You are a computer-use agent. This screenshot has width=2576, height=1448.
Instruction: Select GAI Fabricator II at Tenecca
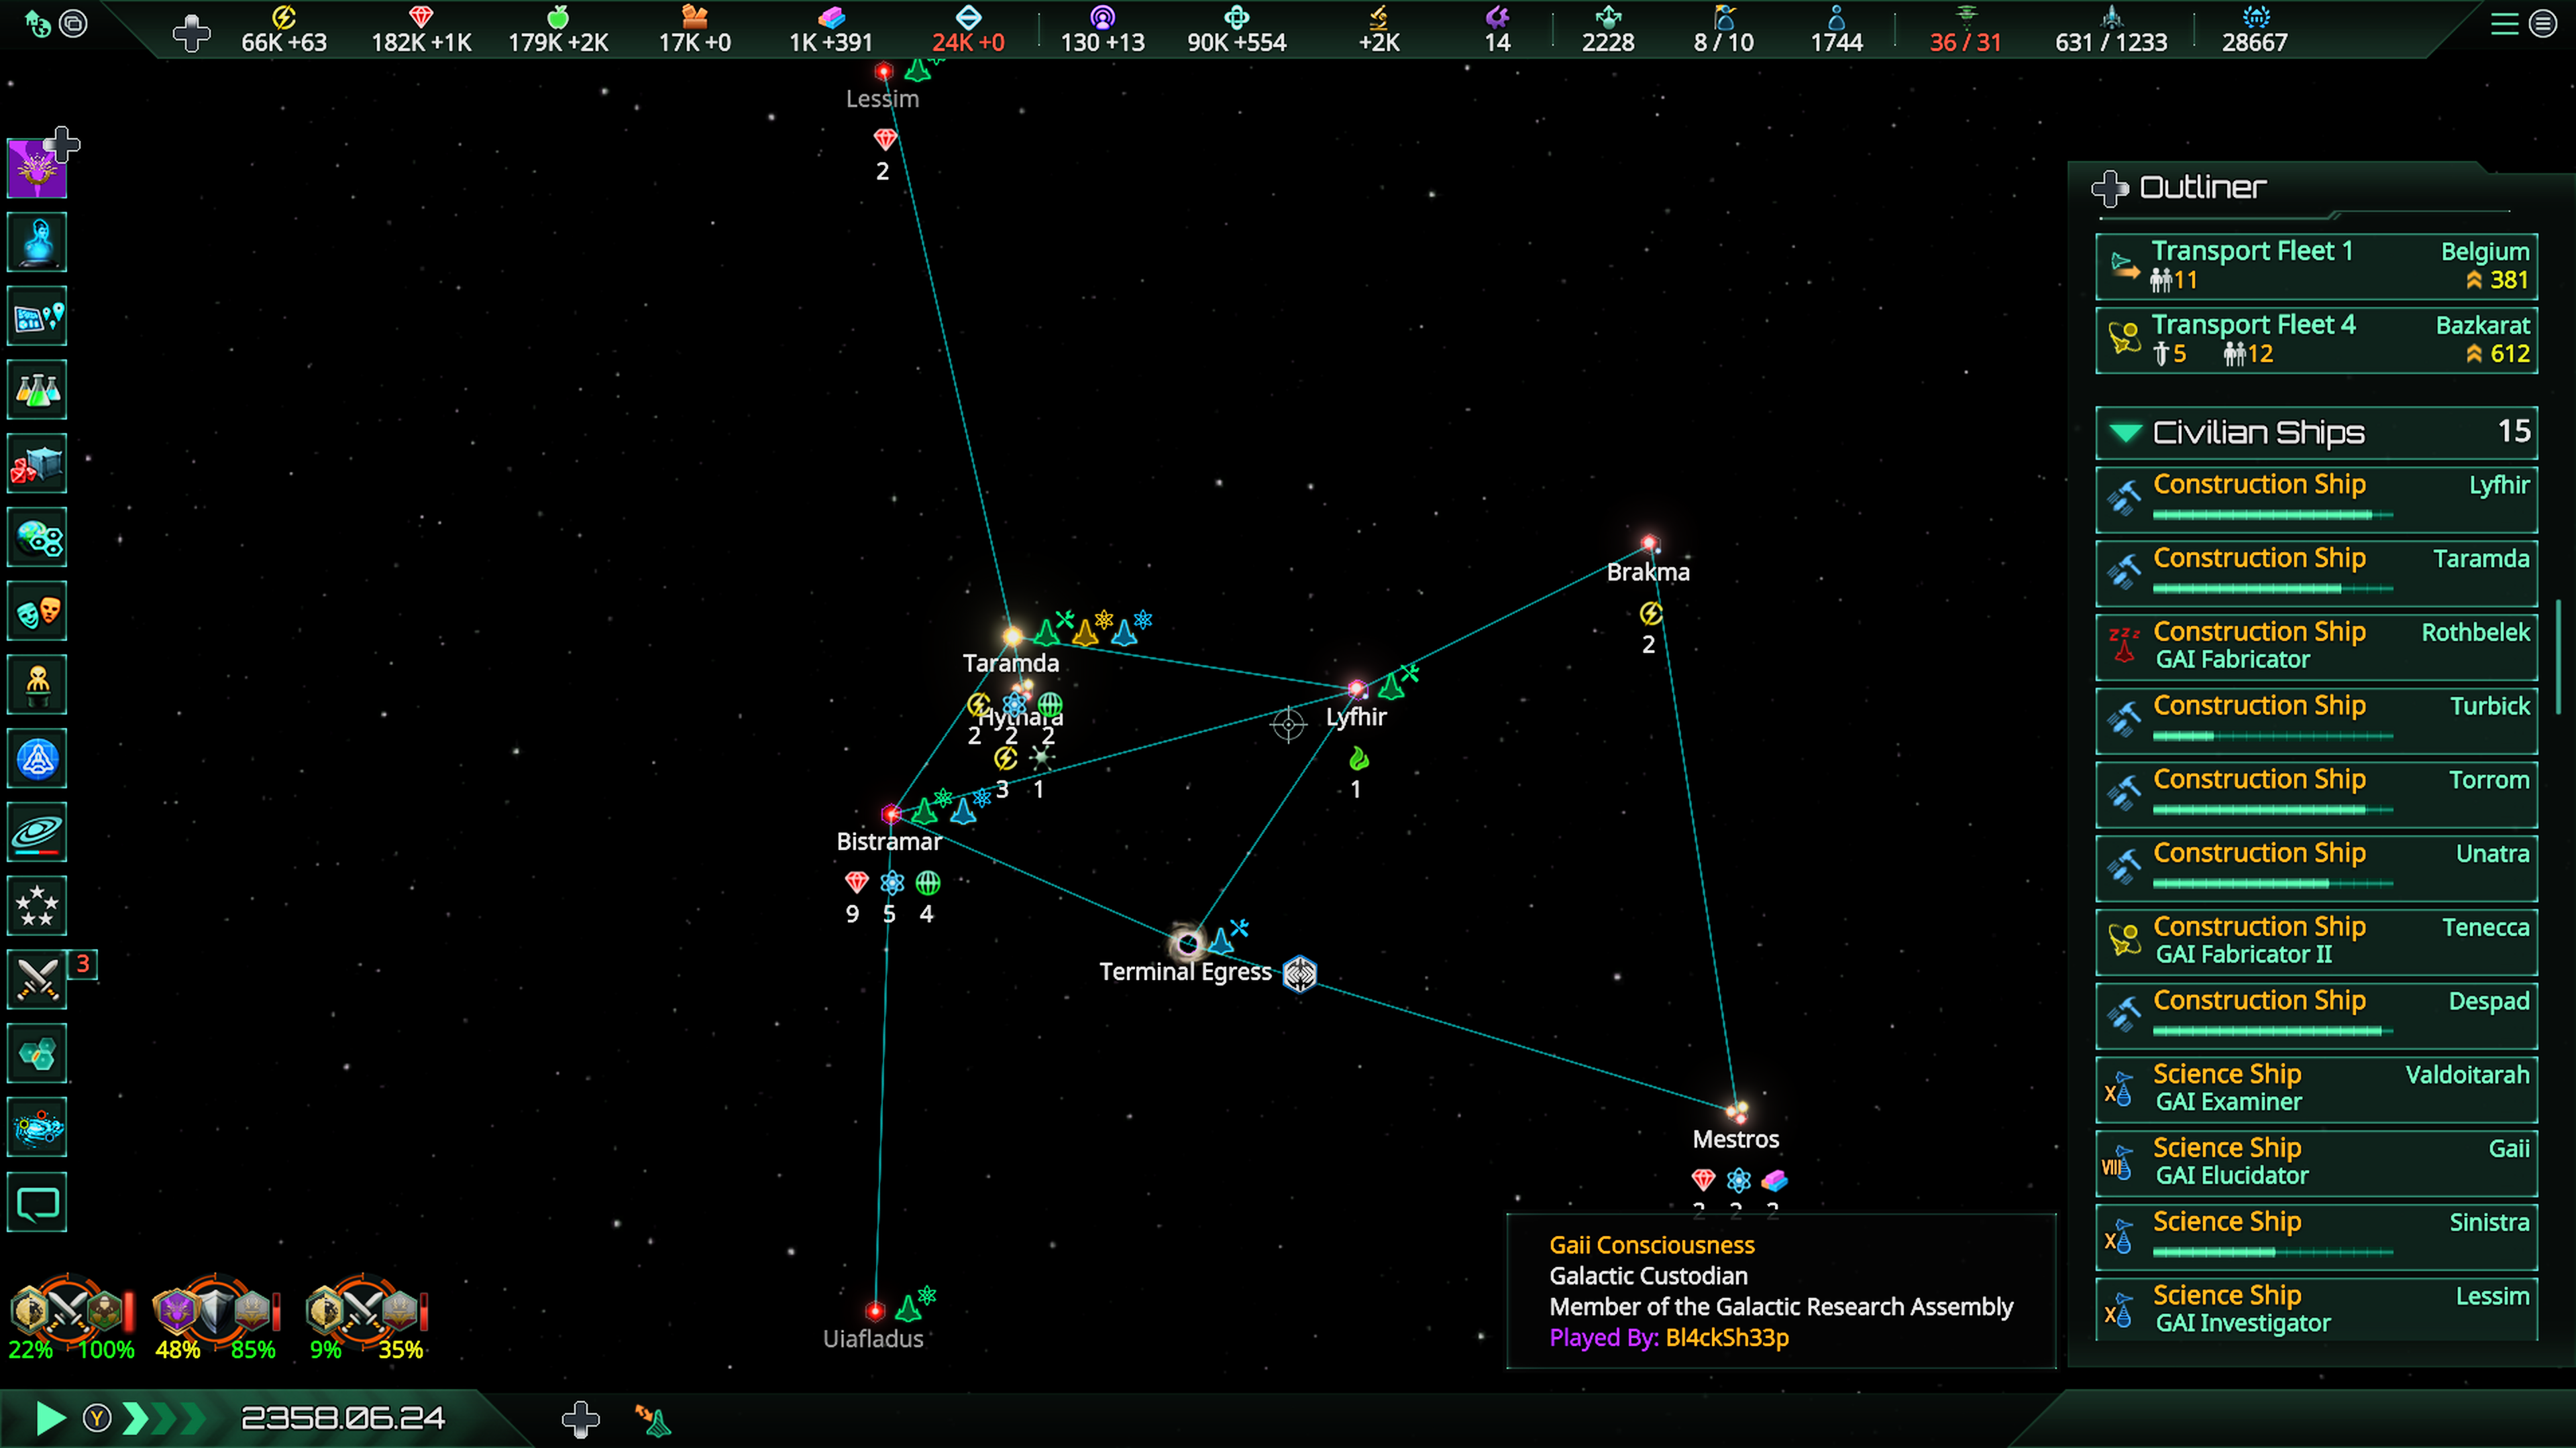[2316, 943]
